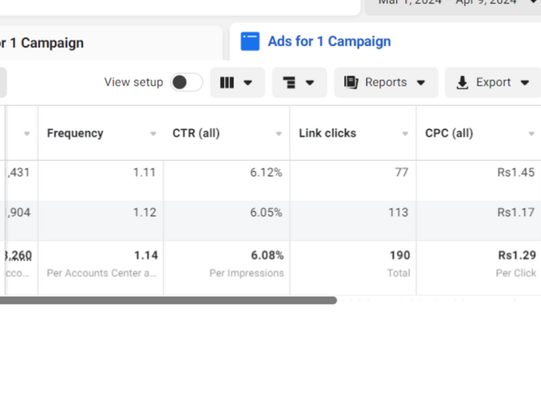The width and height of the screenshot is (541, 406).
Task: Open the columns layout icon menu
Action: pyautogui.click(x=227, y=82)
